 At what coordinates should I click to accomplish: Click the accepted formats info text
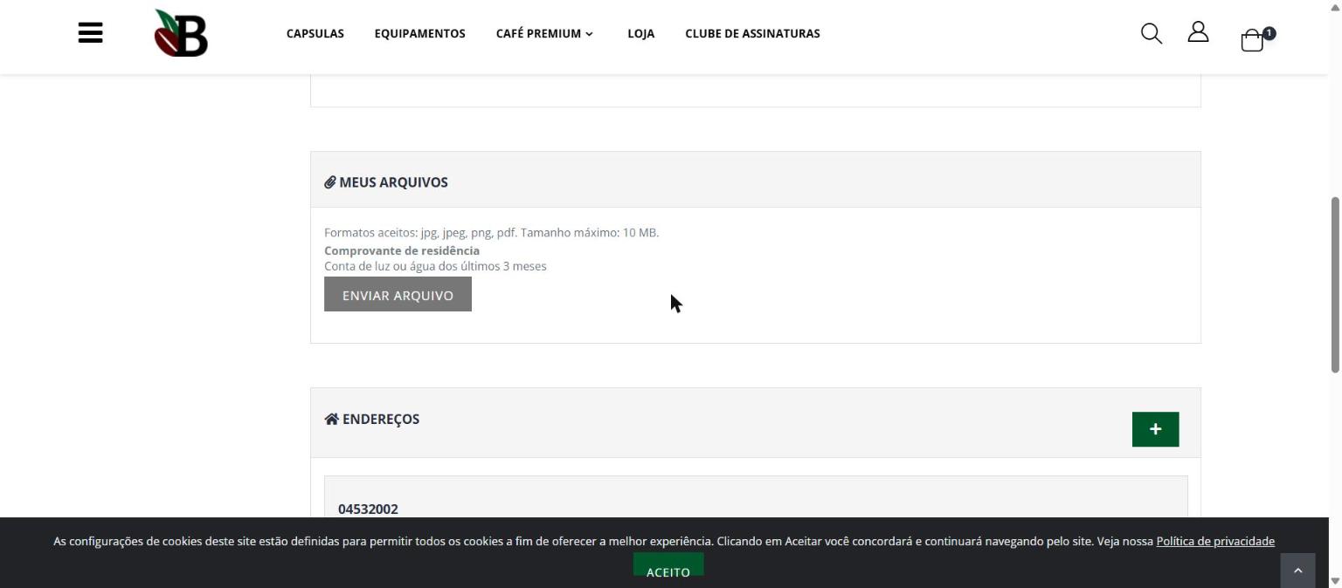click(x=491, y=232)
